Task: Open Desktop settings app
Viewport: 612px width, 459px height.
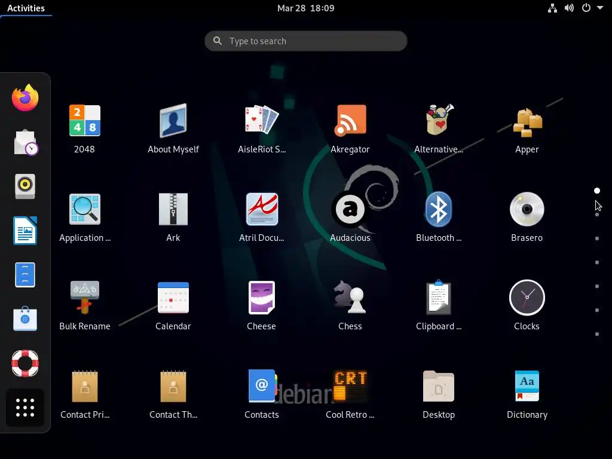Action: coord(439,386)
